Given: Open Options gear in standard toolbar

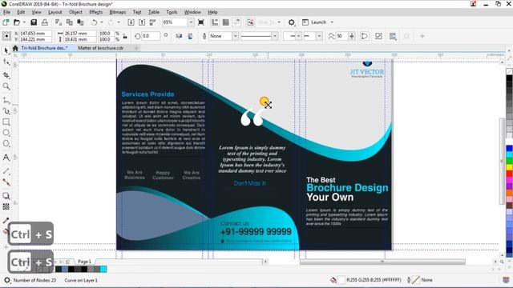Looking at the screenshot, I should pos(292,22).
